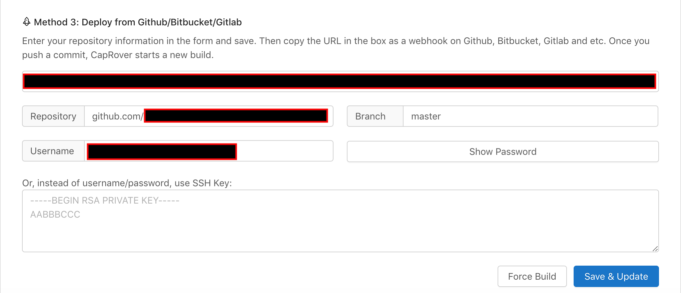Click the SSH Key placeholder text AABBBCCC
681x293 pixels.
55,214
